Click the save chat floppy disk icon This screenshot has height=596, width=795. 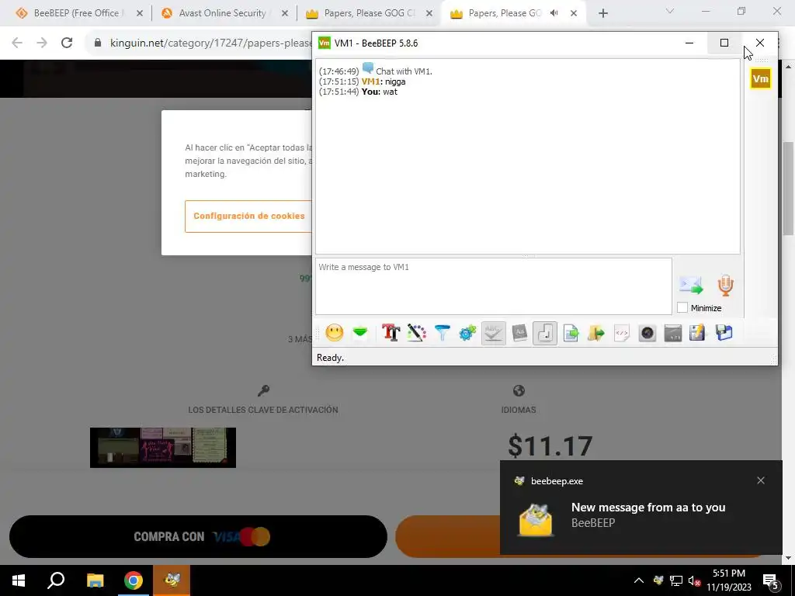click(724, 333)
